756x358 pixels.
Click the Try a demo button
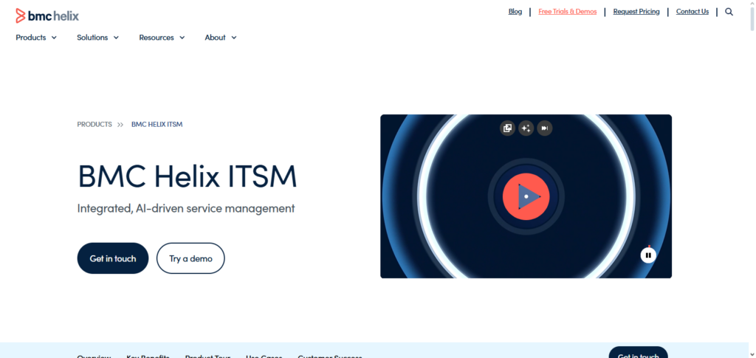(190, 258)
